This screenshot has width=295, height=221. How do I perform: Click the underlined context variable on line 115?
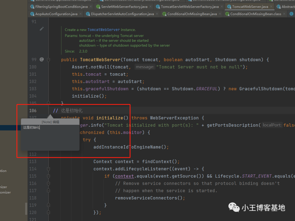pyautogui.click(x=124, y=176)
